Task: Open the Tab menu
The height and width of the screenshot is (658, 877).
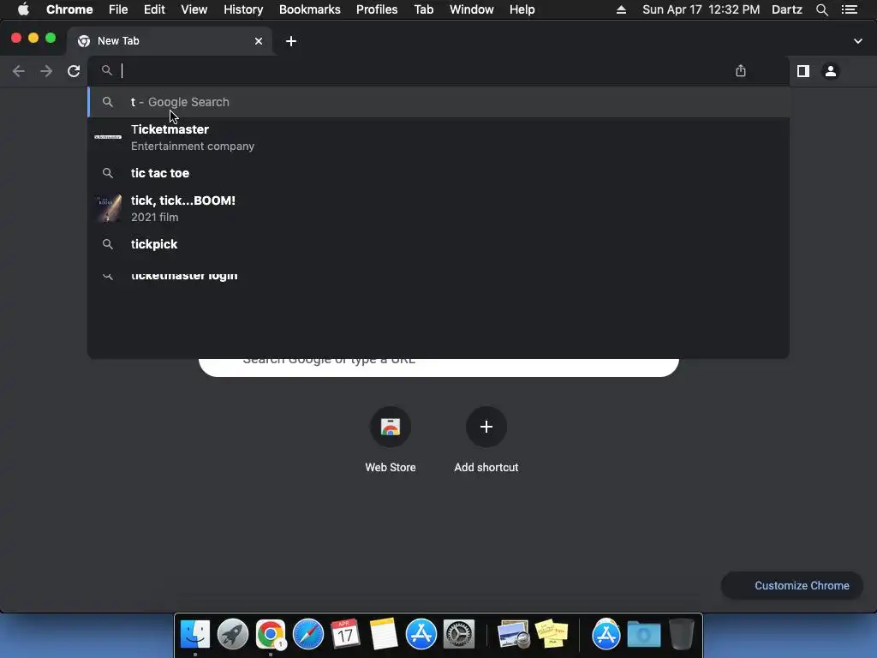Action: [424, 9]
